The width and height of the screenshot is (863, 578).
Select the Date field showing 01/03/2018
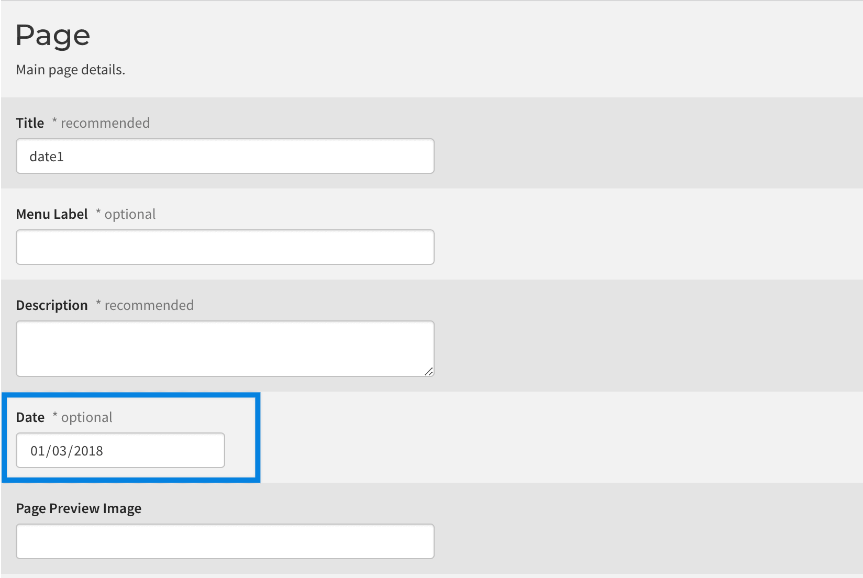(x=120, y=450)
